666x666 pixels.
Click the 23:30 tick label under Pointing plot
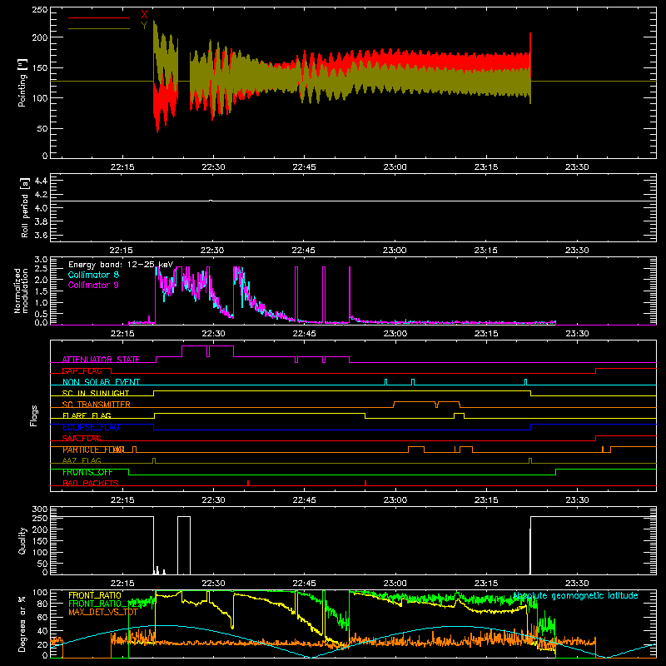click(x=577, y=167)
